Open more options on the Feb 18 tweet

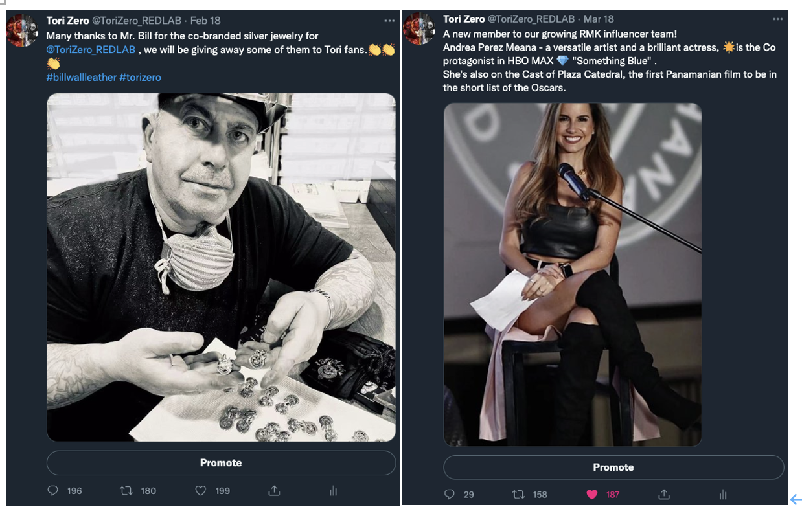(x=389, y=21)
